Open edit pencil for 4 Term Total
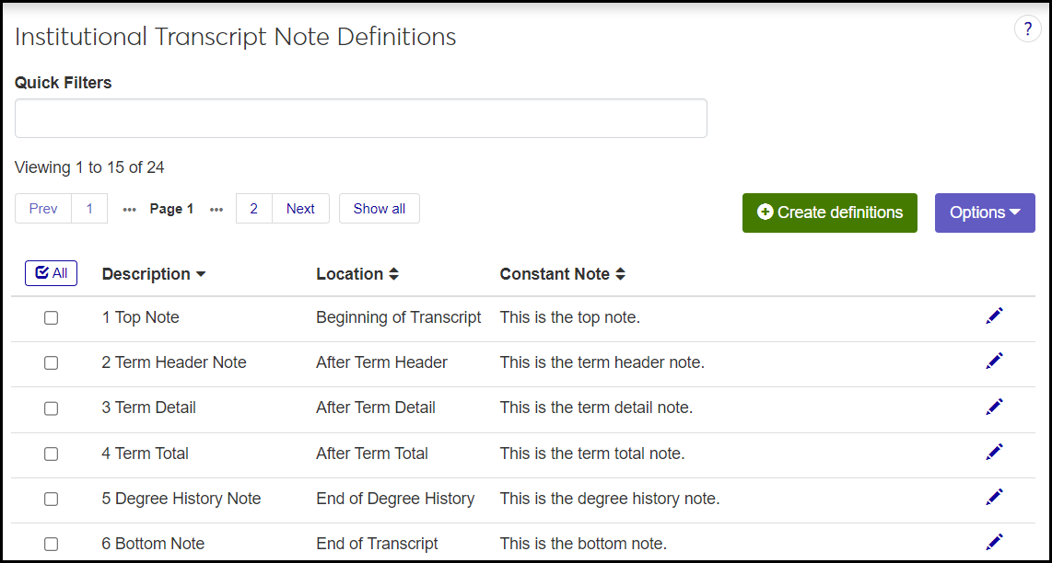The image size is (1052, 563). [994, 452]
